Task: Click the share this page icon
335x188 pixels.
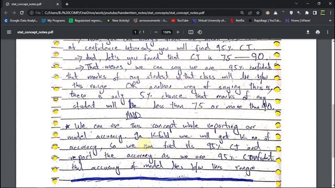Action: tap(250, 13)
